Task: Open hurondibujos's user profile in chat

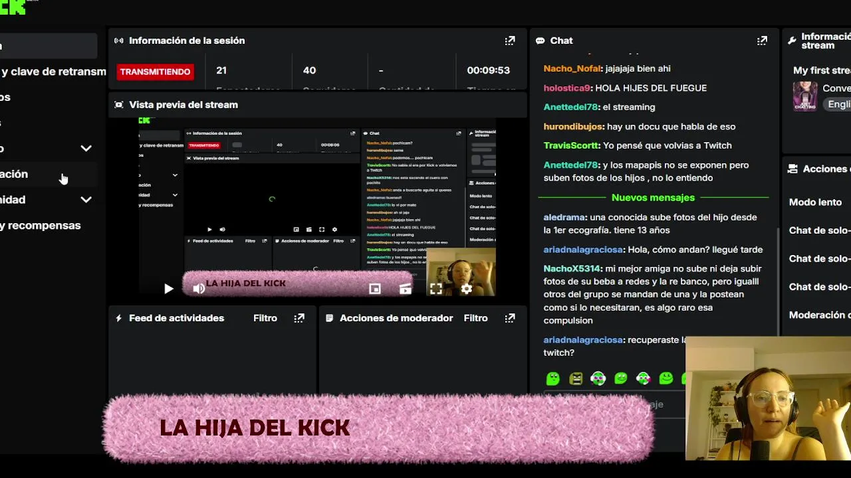Action: [x=573, y=126]
